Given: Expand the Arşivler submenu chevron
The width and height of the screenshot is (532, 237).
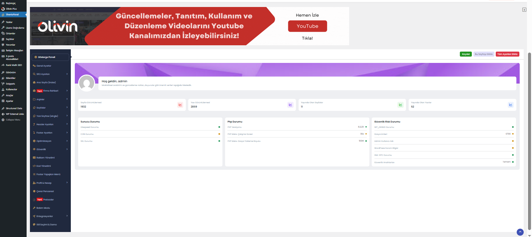Looking at the screenshot, I should 67,99.
